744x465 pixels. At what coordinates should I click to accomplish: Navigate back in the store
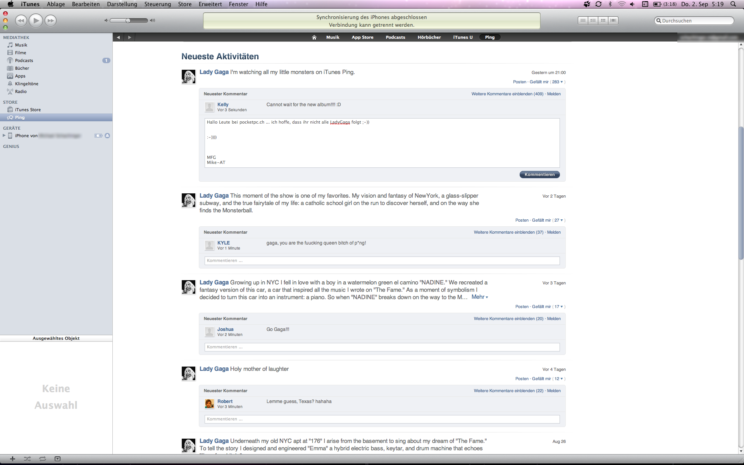point(118,37)
